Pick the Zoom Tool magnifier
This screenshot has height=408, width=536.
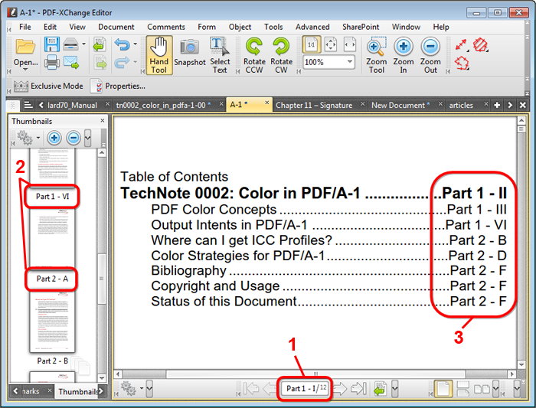376,54
